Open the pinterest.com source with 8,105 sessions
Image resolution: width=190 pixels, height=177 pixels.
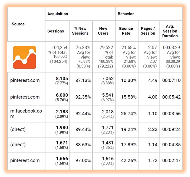point(25,81)
